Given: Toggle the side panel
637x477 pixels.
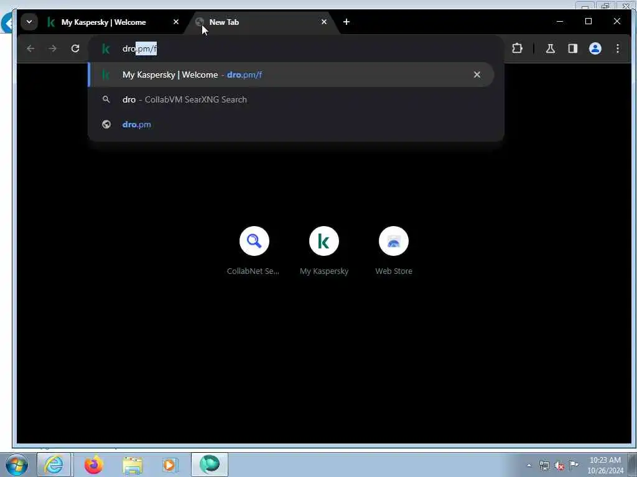Looking at the screenshot, I should click(x=573, y=48).
